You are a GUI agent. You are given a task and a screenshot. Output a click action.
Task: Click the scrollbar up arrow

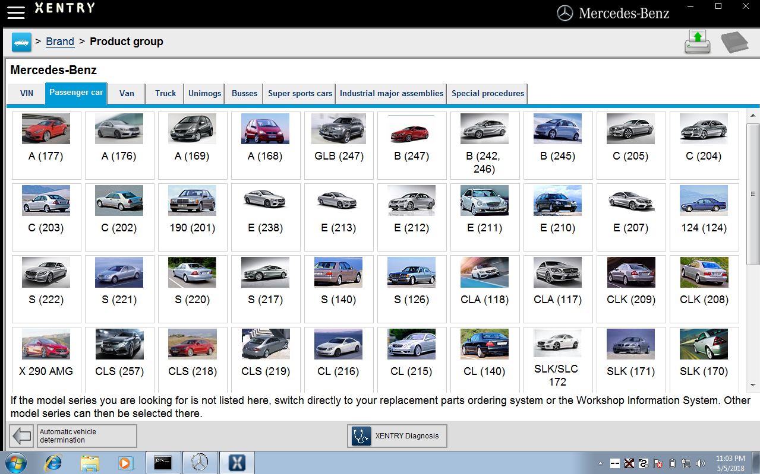752,116
